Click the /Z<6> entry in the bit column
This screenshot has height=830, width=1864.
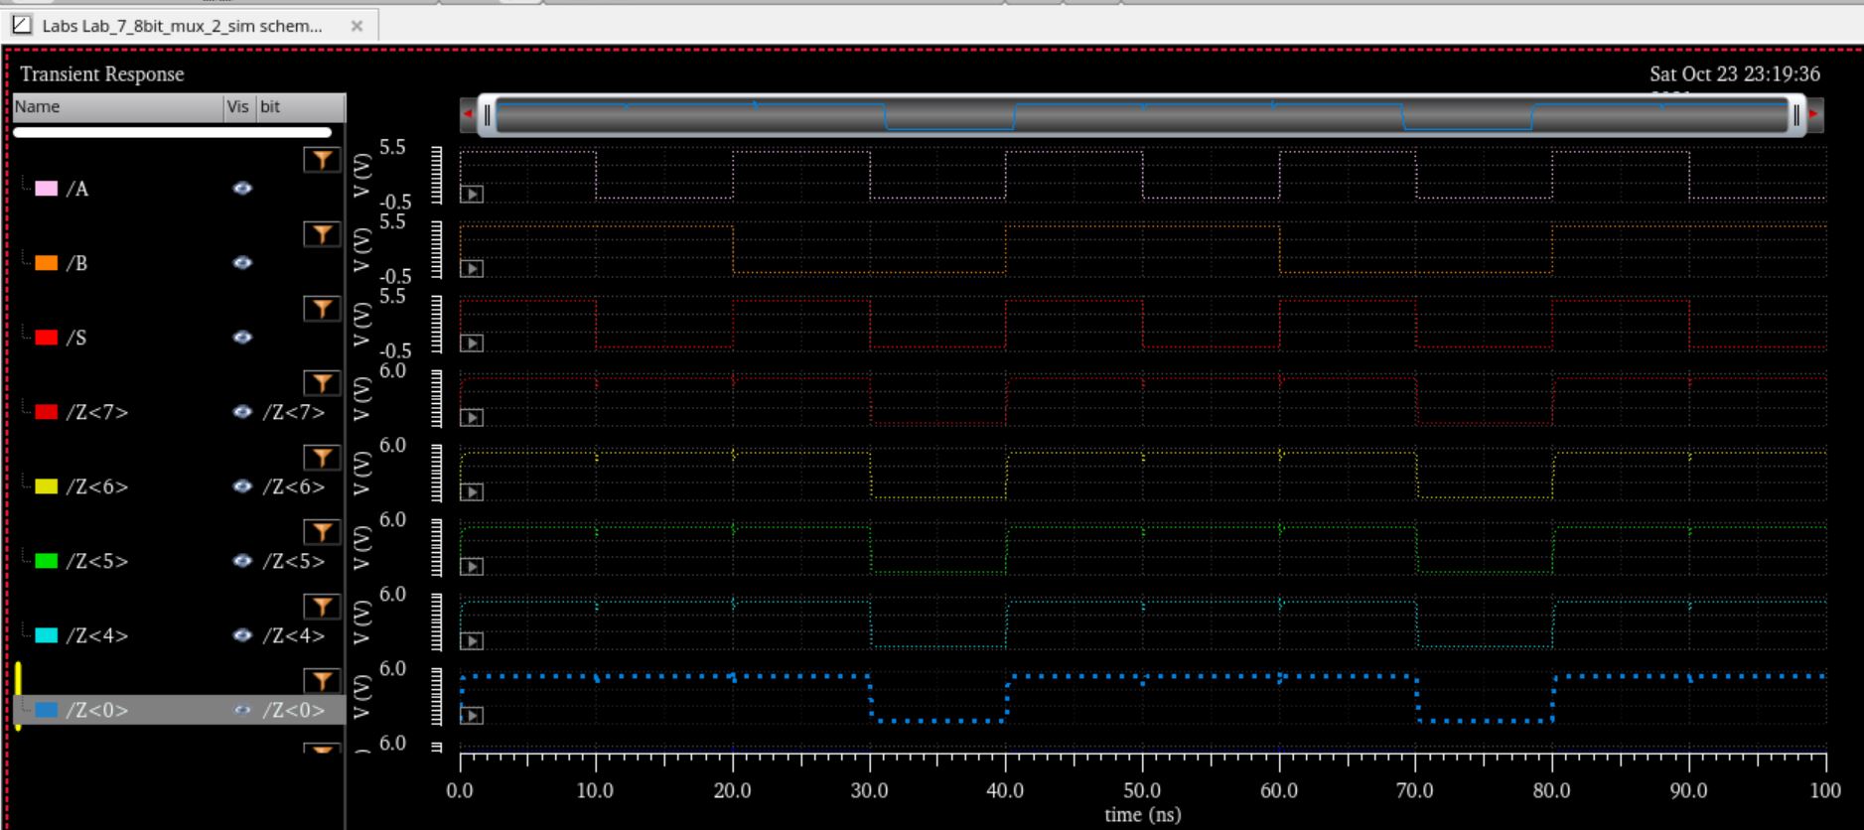(x=294, y=486)
